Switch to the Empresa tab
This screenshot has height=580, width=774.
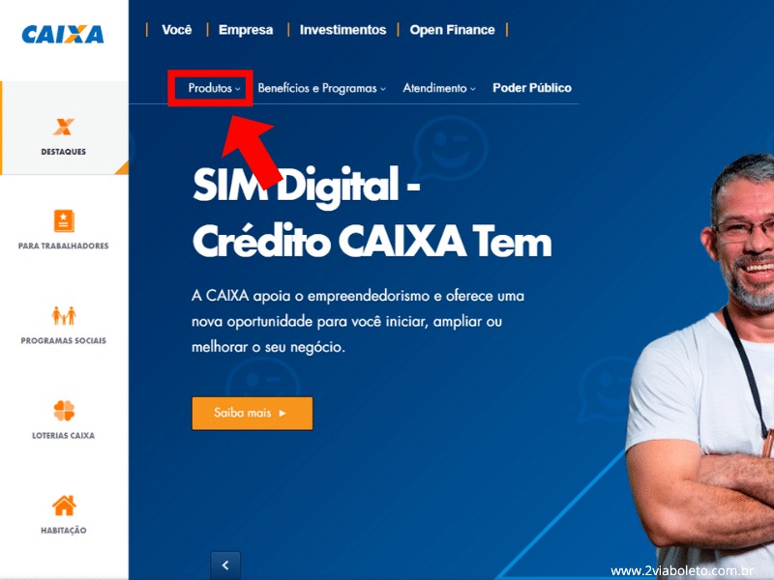[246, 30]
